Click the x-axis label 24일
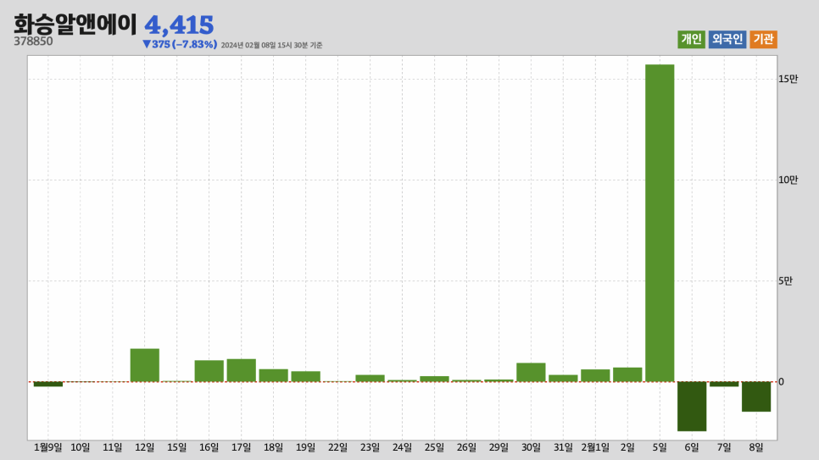Image resolution: width=819 pixels, height=460 pixels. (402, 447)
